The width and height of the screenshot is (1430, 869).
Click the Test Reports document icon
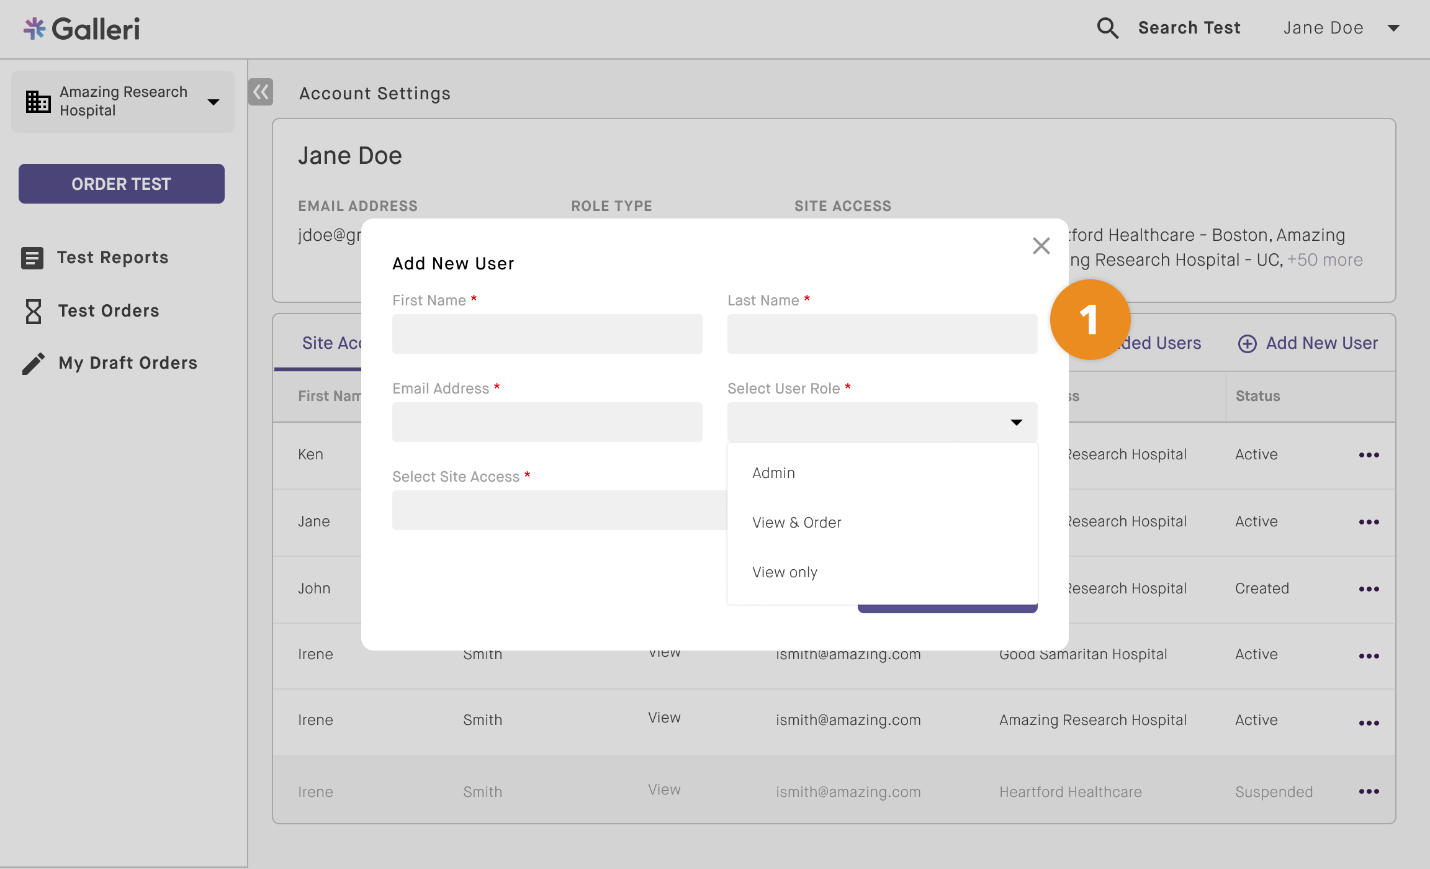tap(32, 258)
